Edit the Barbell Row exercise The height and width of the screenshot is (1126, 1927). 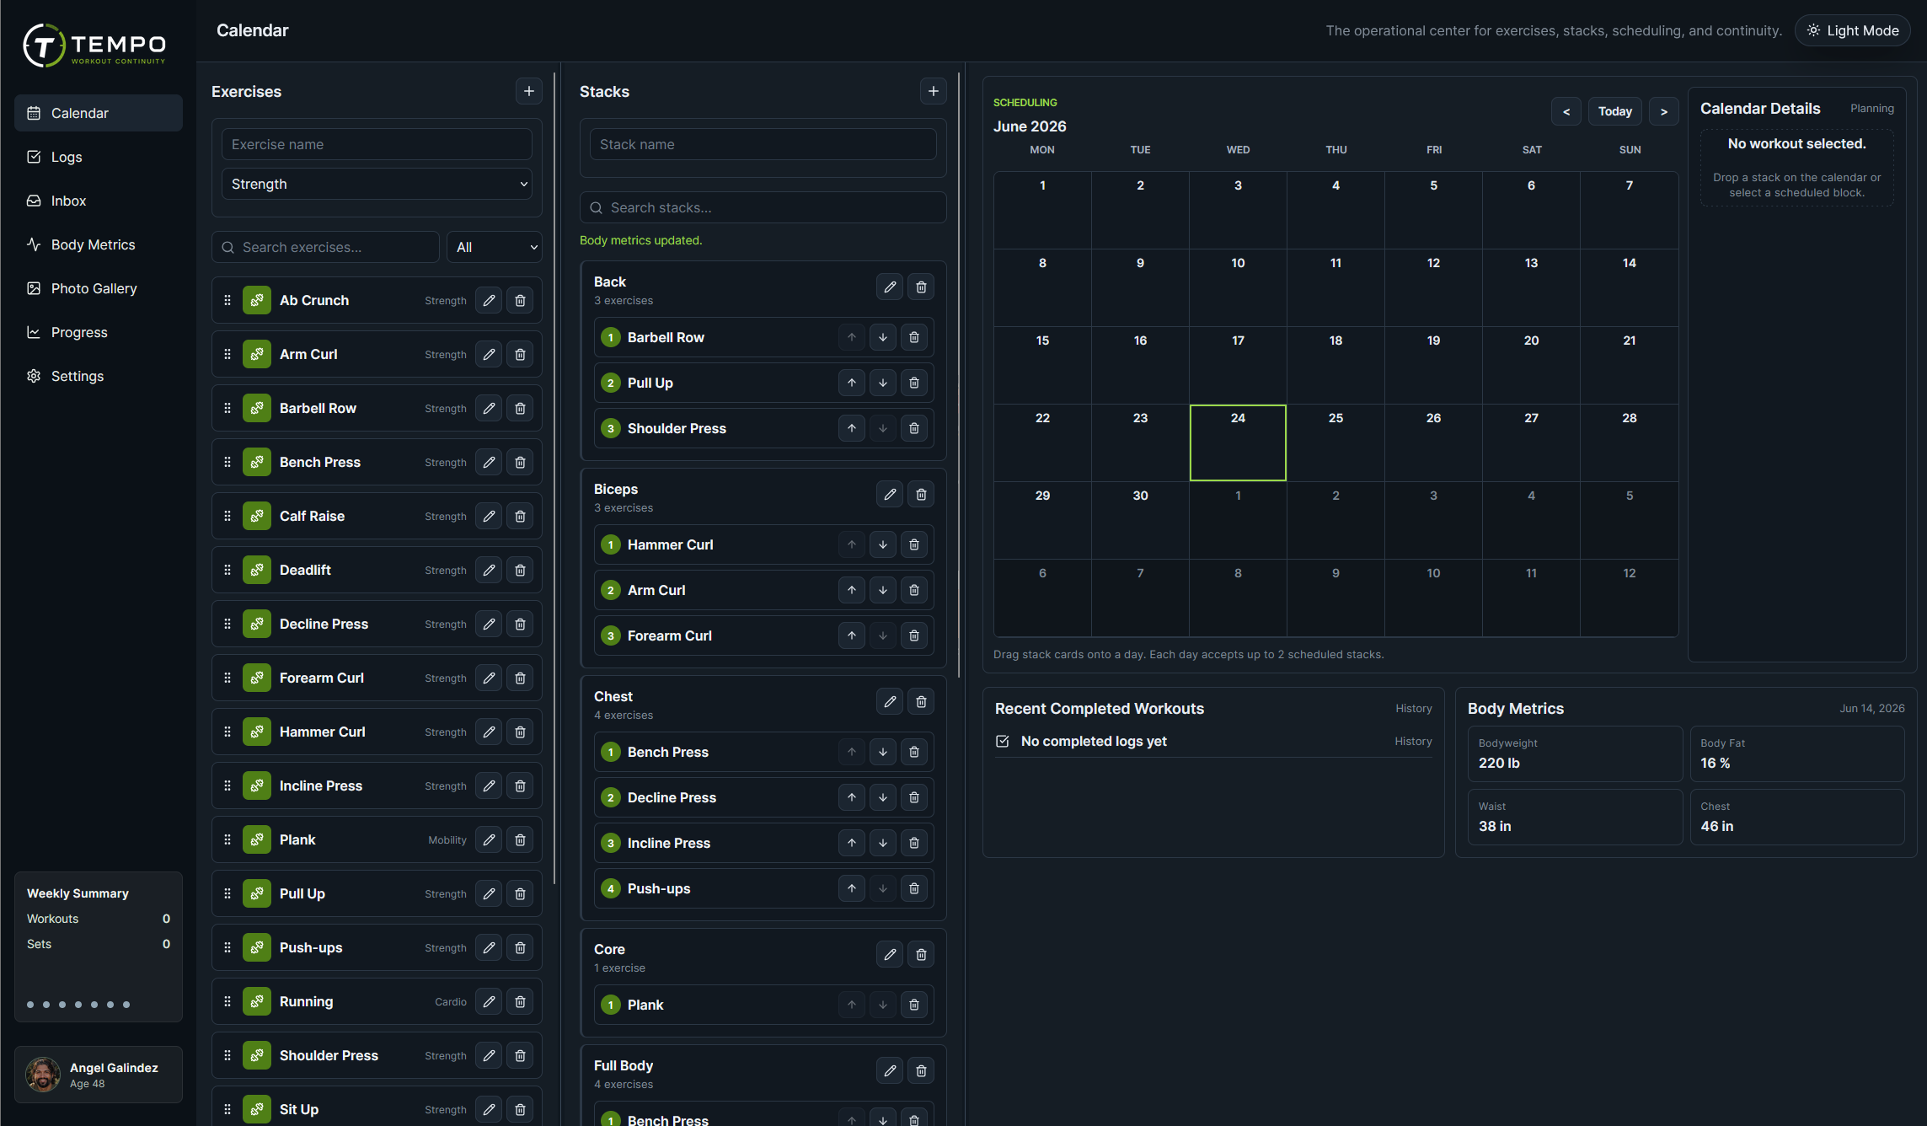click(x=489, y=408)
